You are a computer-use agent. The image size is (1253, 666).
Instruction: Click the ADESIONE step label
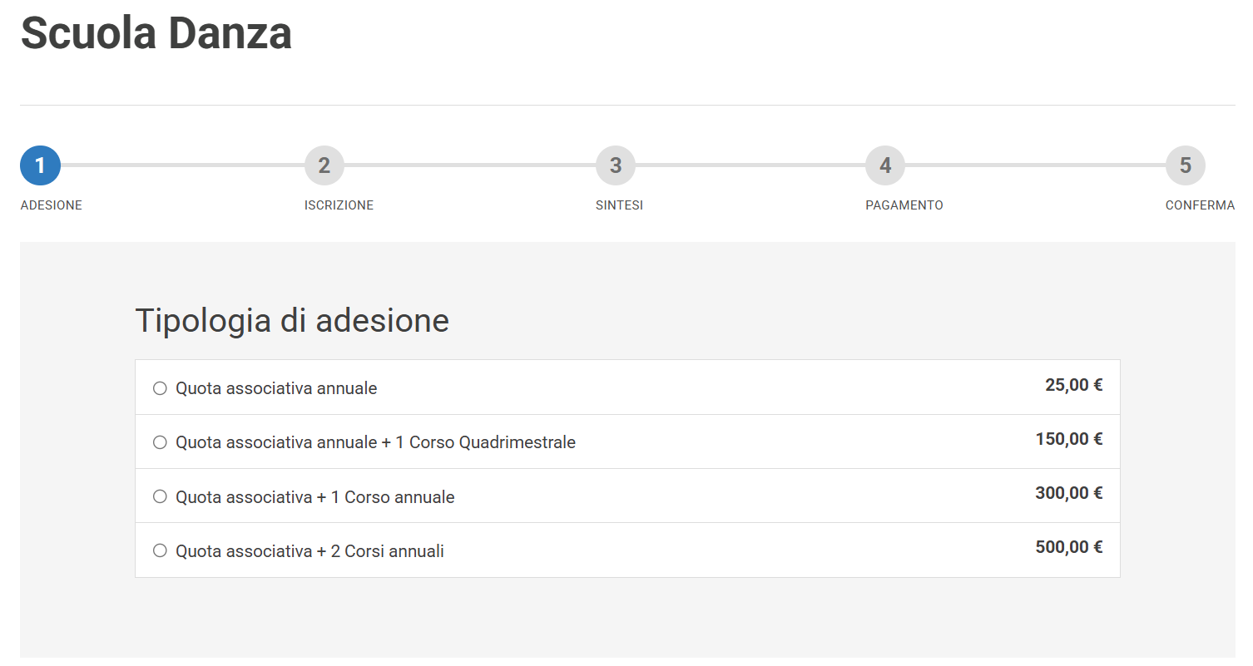click(x=52, y=205)
